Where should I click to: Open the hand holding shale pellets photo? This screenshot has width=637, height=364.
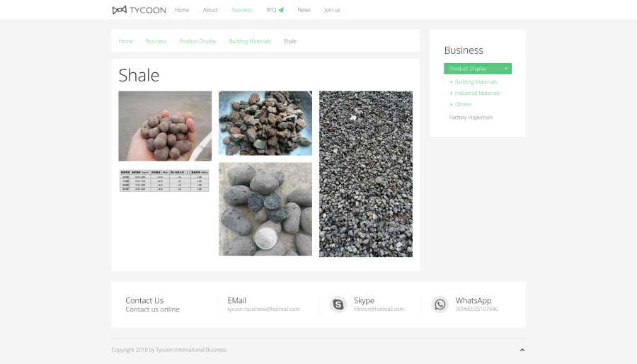(165, 126)
